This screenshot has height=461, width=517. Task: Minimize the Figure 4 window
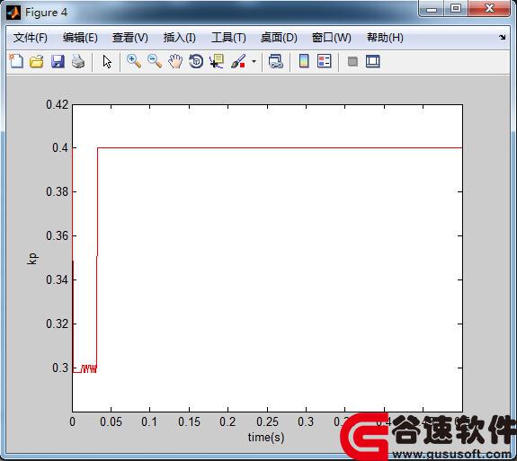tap(432, 9)
